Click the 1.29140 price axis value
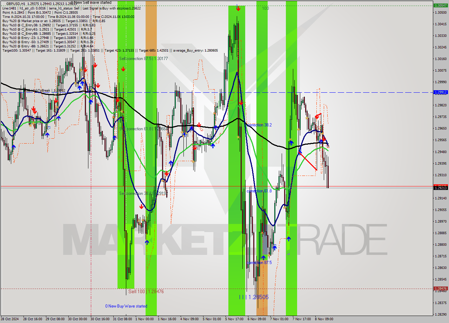The width and height of the screenshot is (449, 323). click(x=441, y=198)
